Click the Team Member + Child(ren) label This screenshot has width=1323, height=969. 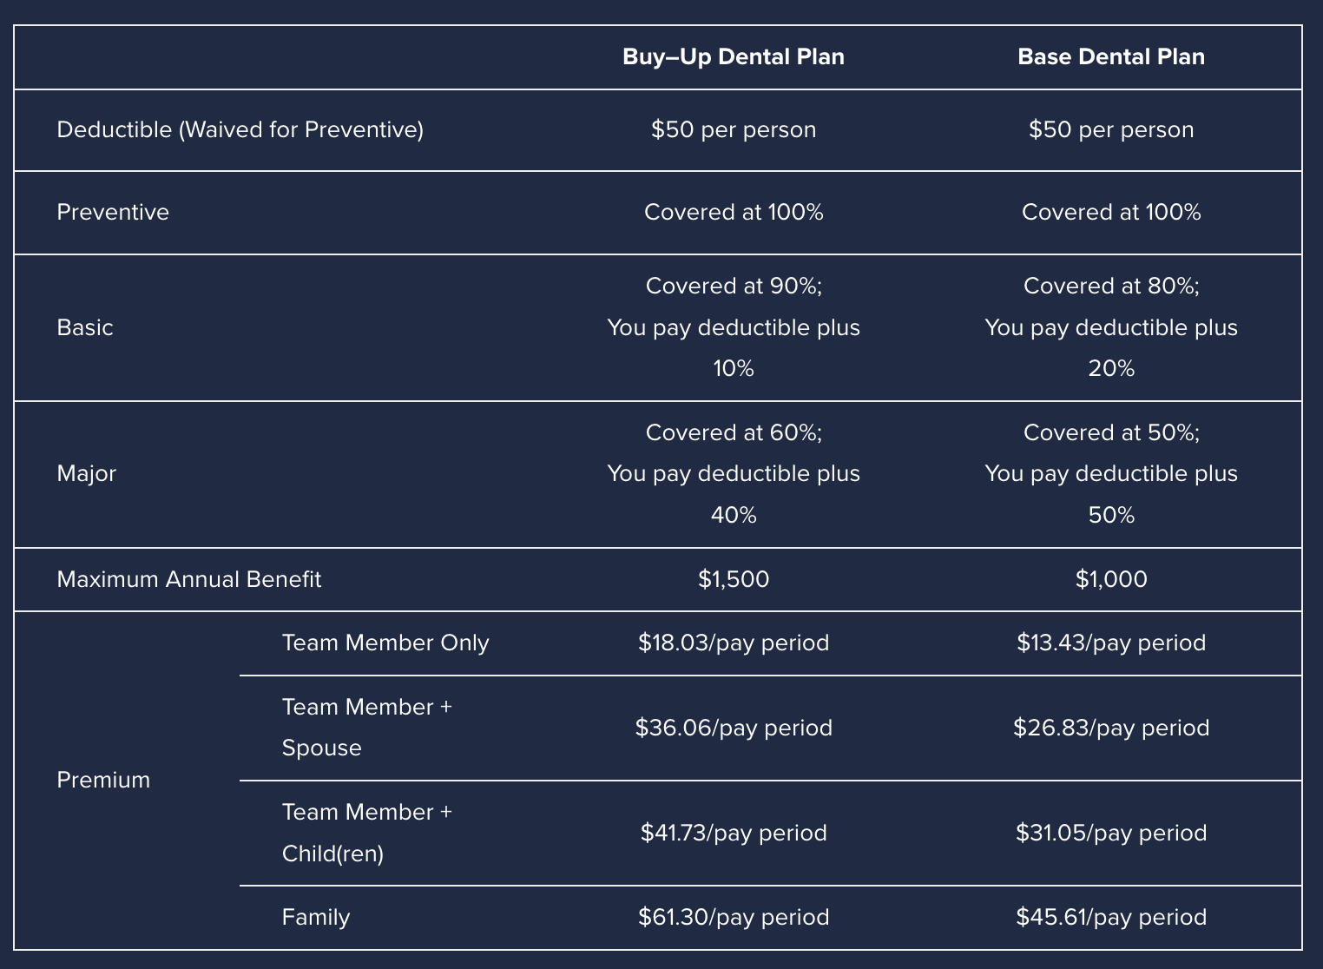pyautogui.click(x=367, y=833)
